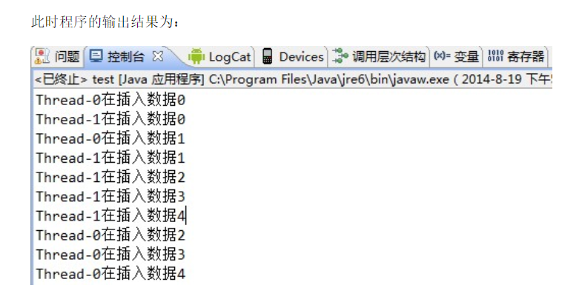Viewport: 582px width, 299px height.
Task: Click the last console line Thread-0在插入数据4
Action: point(110,273)
